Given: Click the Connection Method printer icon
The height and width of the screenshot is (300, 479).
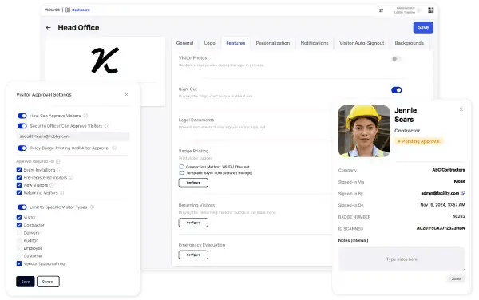Looking at the screenshot, I should click(181, 167).
